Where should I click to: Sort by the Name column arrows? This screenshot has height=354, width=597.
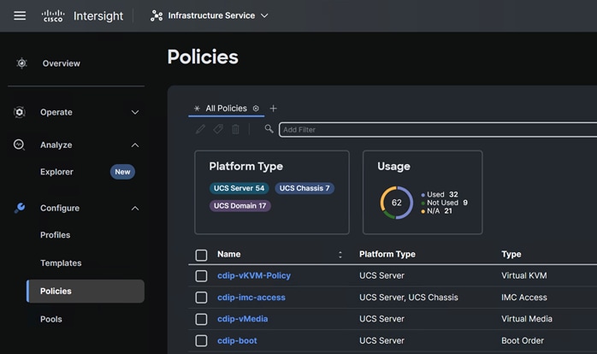pos(340,255)
